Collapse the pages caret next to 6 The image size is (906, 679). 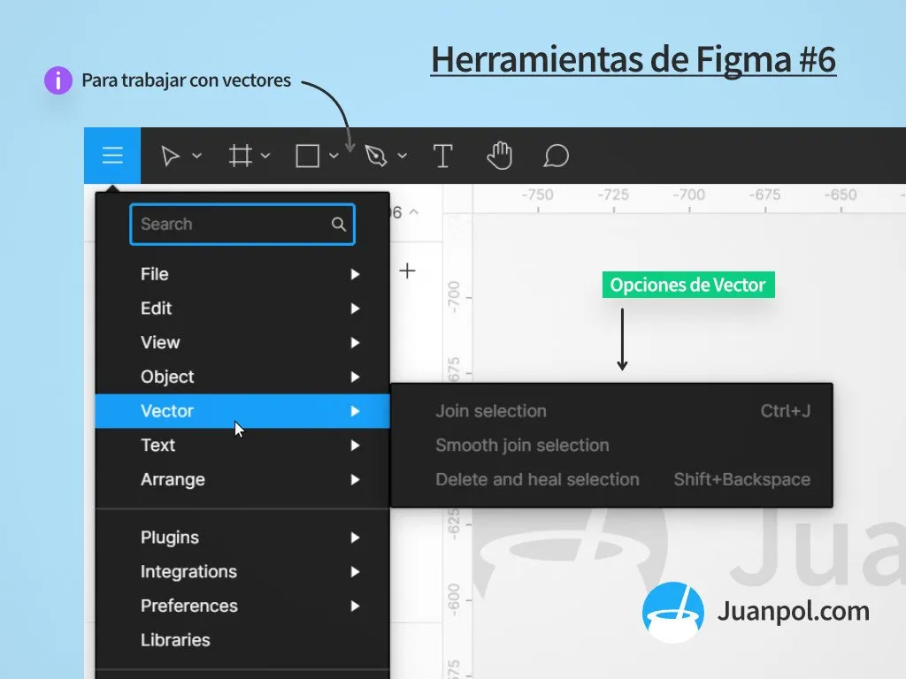[414, 212]
